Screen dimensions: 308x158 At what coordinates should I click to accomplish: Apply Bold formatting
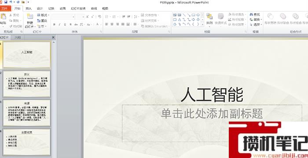click(54, 25)
